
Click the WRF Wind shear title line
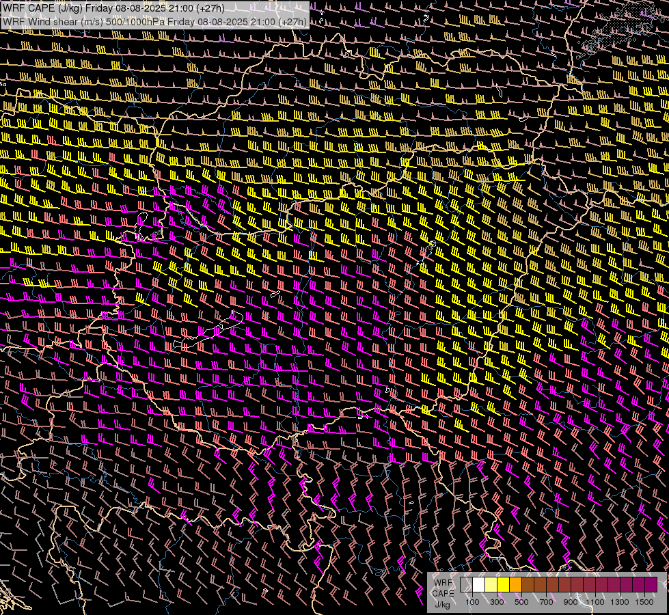[155, 21]
